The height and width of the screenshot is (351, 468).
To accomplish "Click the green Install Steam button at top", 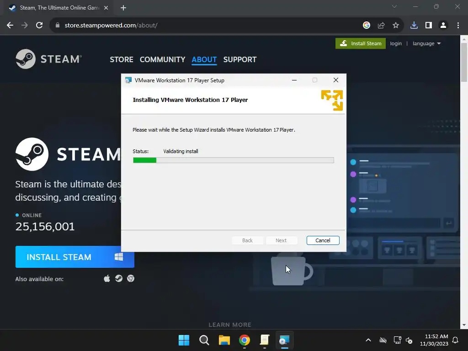I will click(361, 43).
